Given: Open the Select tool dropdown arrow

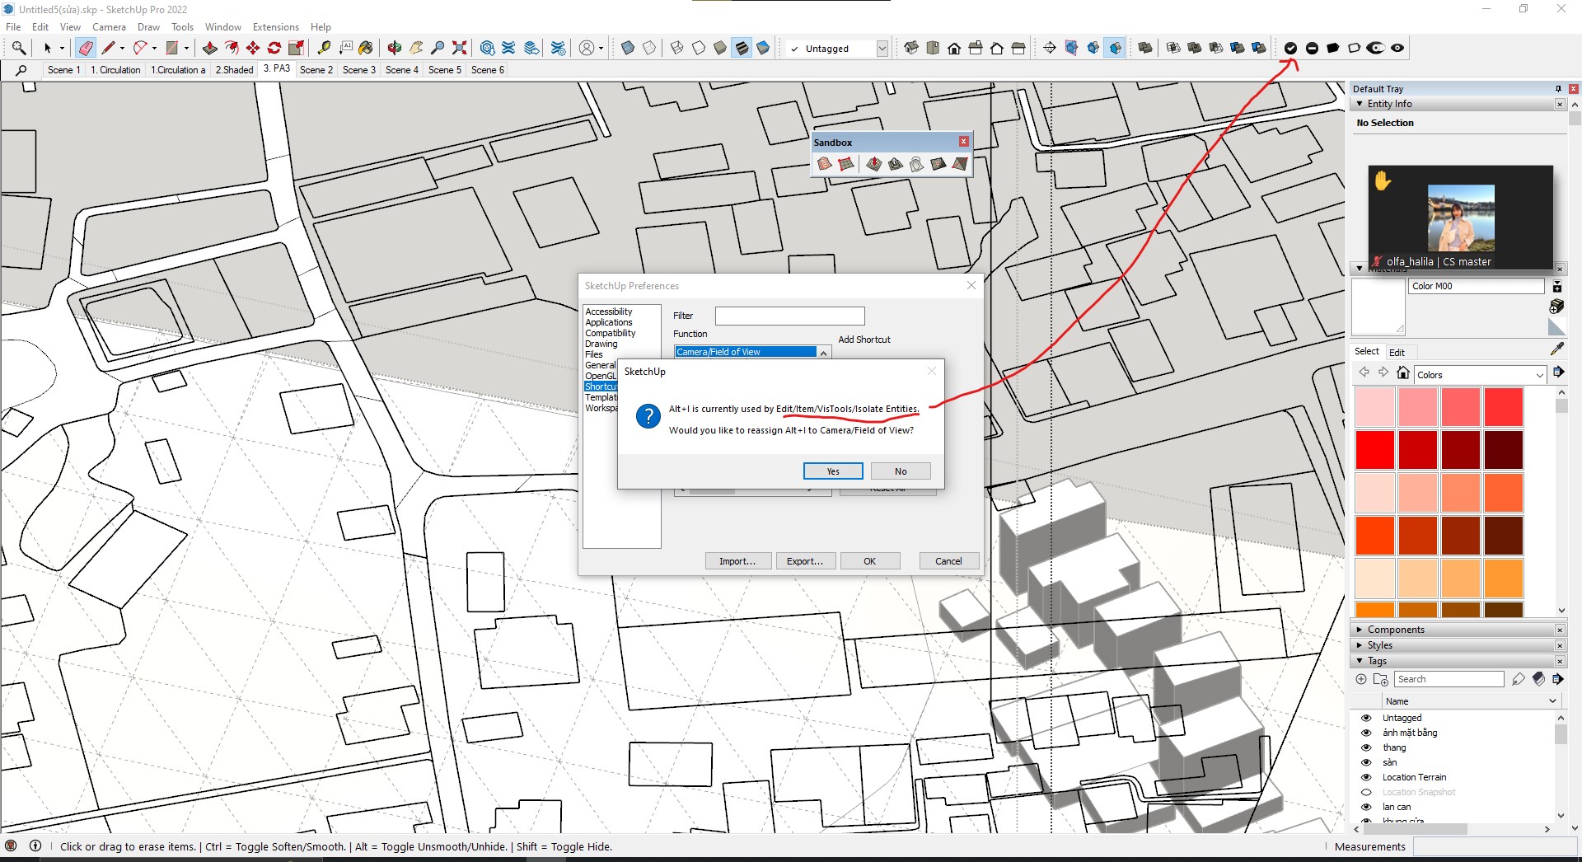Looking at the screenshot, I should click(x=62, y=49).
